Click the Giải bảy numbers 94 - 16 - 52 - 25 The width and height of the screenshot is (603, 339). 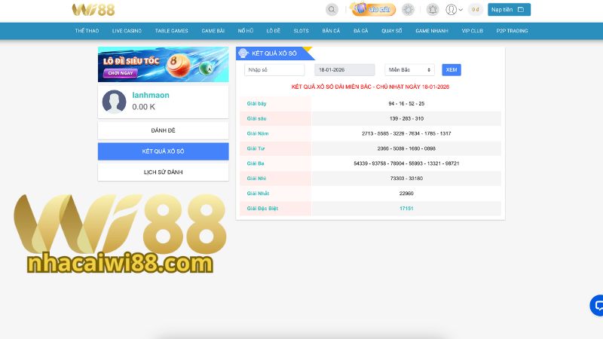click(x=406, y=104)
